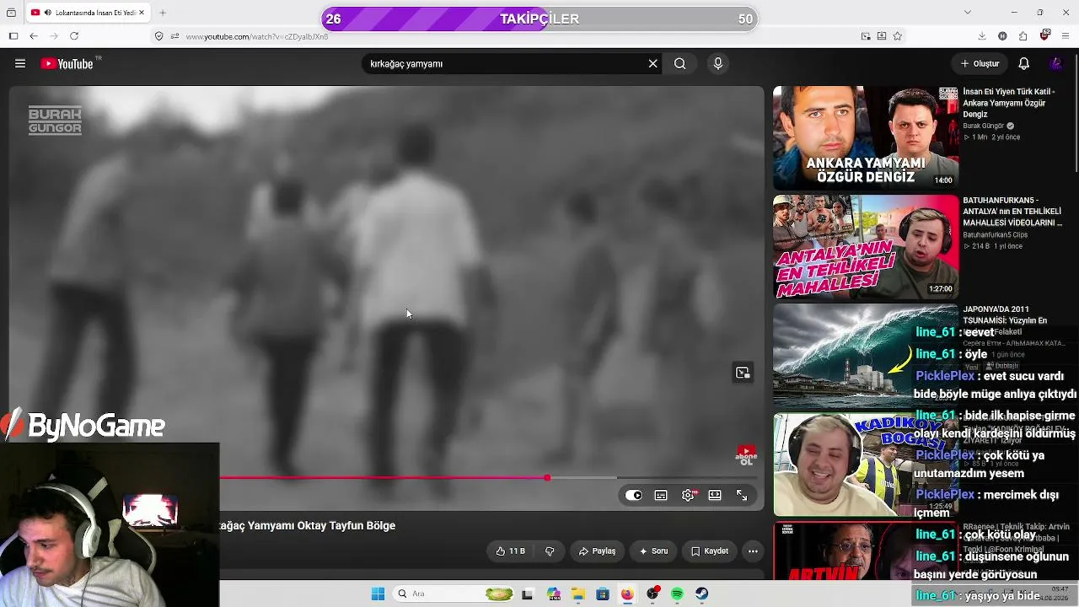This screenshot has width=1079, height=607.
Task: Open the recent tabs icon left of the YouTube tab
Action: (x=11, y=13)
